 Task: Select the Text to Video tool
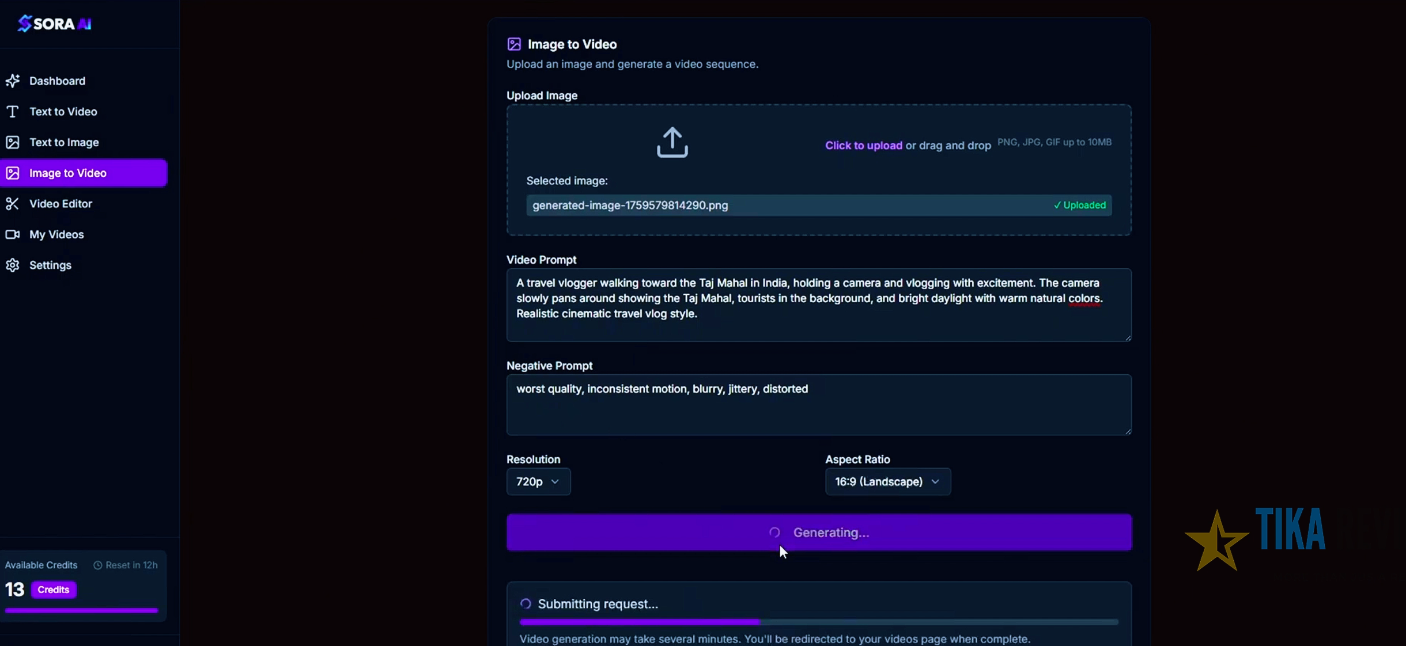63,111
